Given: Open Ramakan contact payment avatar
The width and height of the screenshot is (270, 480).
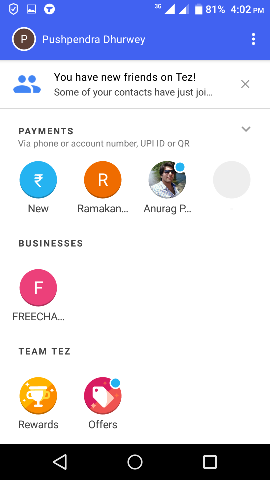Looking at the screenshot, I should 103,180.
